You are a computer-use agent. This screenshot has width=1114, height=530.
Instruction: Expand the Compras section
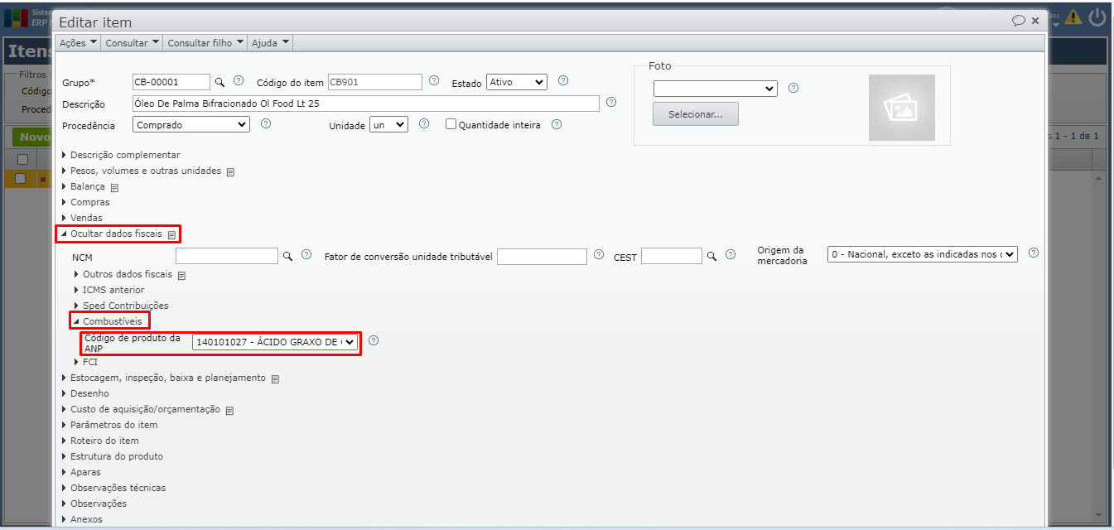pos(86,202)
